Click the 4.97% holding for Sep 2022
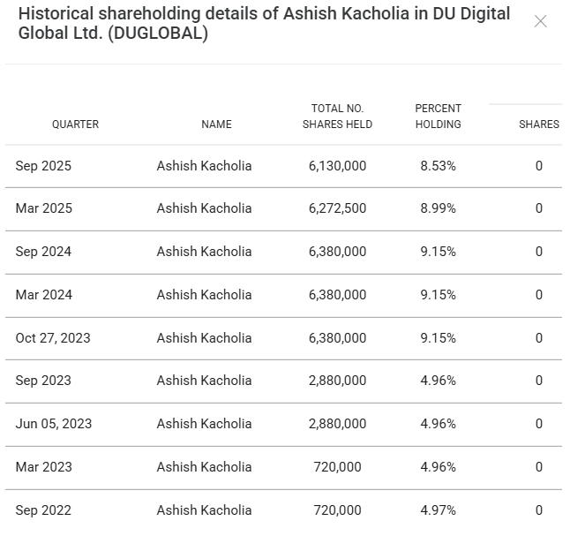Image resolution: width=570 pixels, height=536 pixels. point(438,510)
